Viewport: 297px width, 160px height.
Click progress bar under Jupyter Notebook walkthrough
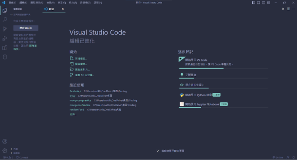(x=223, y=107)
